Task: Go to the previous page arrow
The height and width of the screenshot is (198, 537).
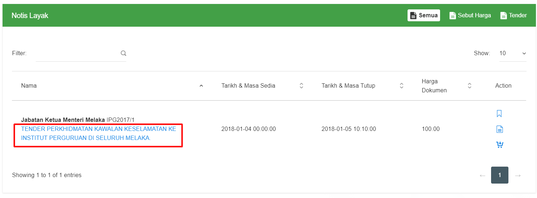Action: tap(482, 176)
